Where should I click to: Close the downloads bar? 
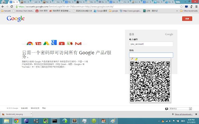click(196, 114)
